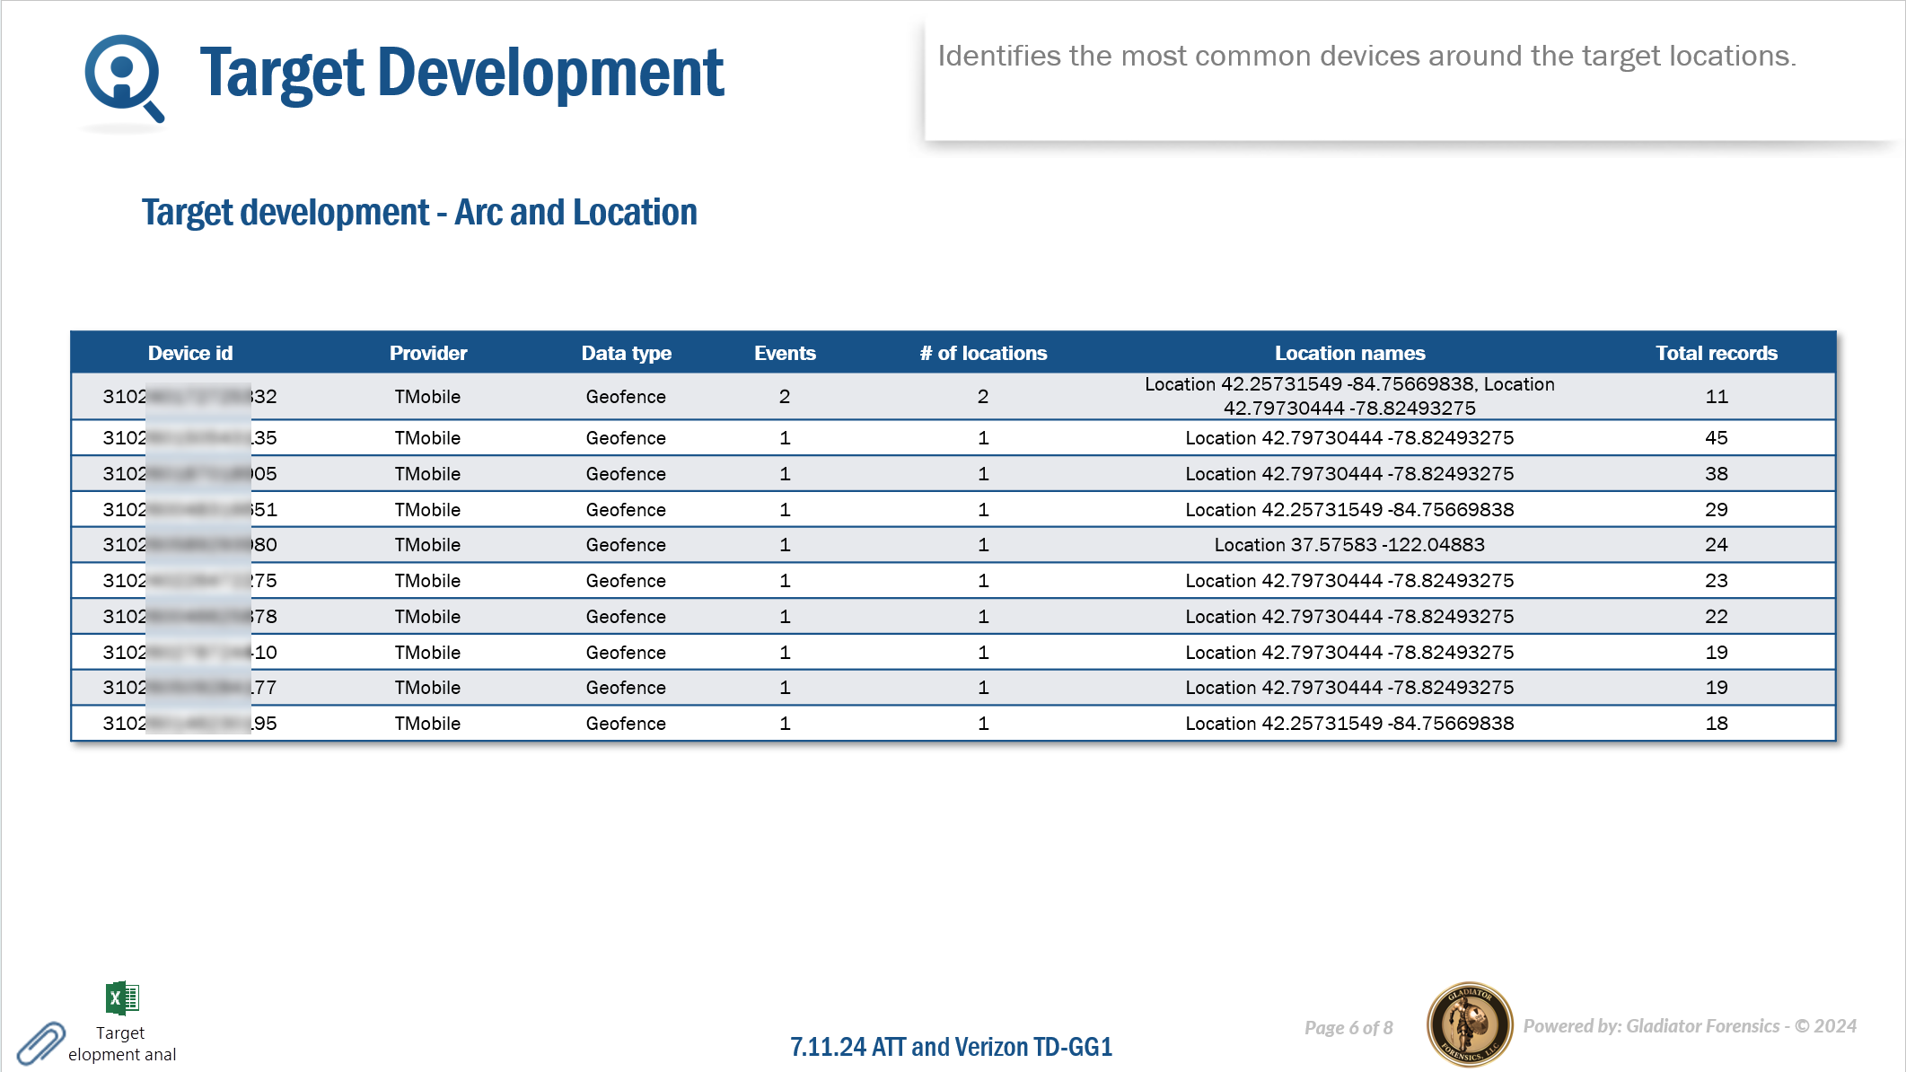
Task: Click the 7.11.24 ATT and Verizon footer
Action: click(951, 1047)
